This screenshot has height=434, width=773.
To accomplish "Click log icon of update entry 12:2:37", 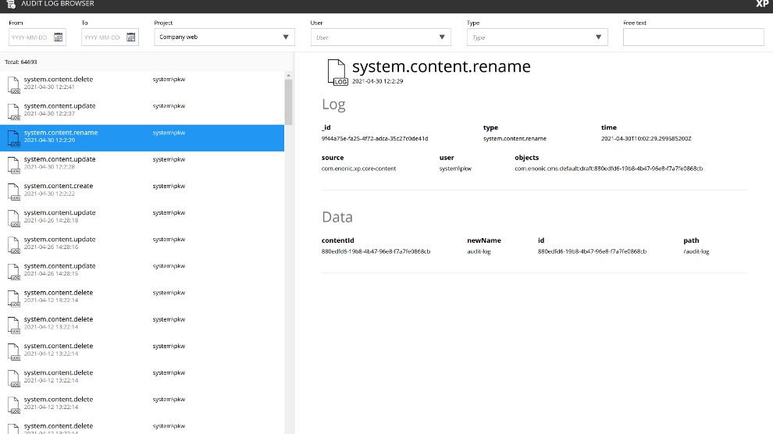I will click(14, 112).
